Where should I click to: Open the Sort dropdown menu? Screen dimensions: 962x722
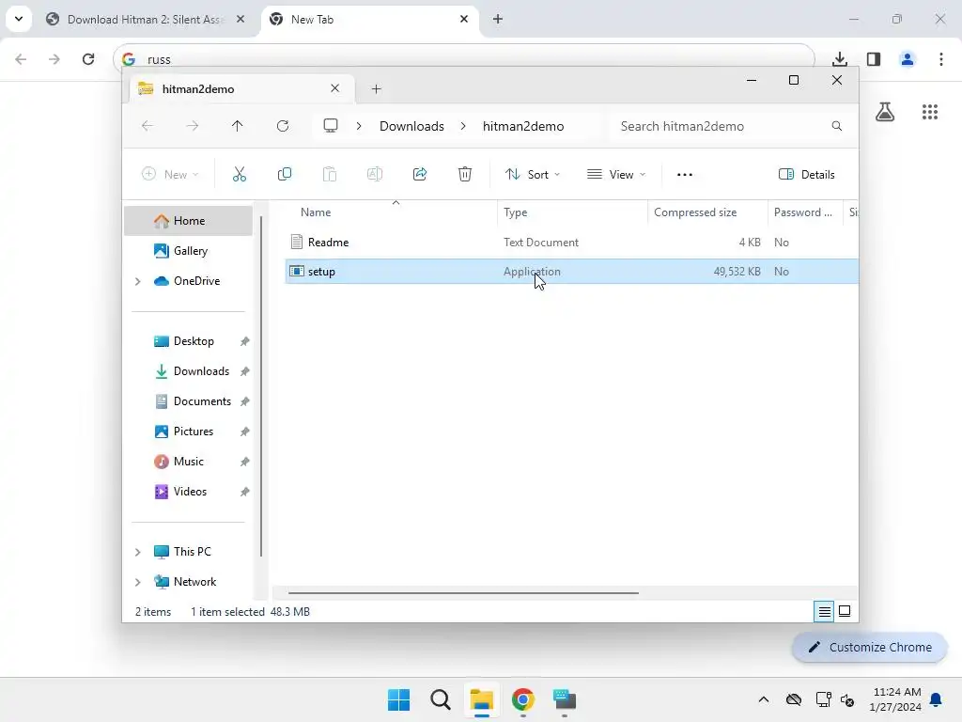pyautogui.click(x=532, y=174)
